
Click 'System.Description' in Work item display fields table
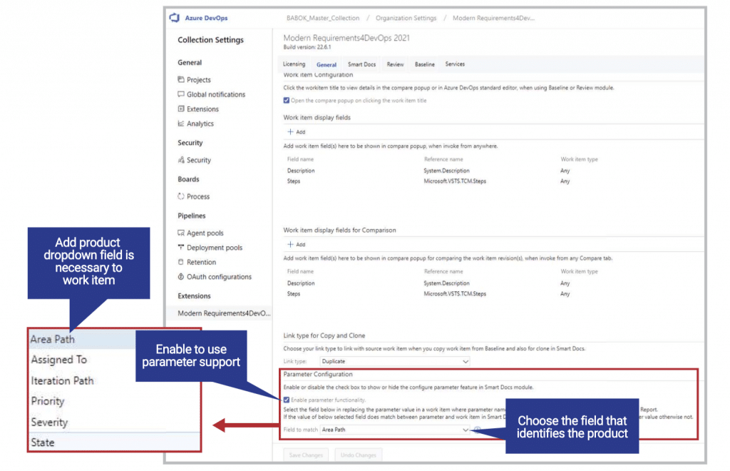[x=446, y=171]
